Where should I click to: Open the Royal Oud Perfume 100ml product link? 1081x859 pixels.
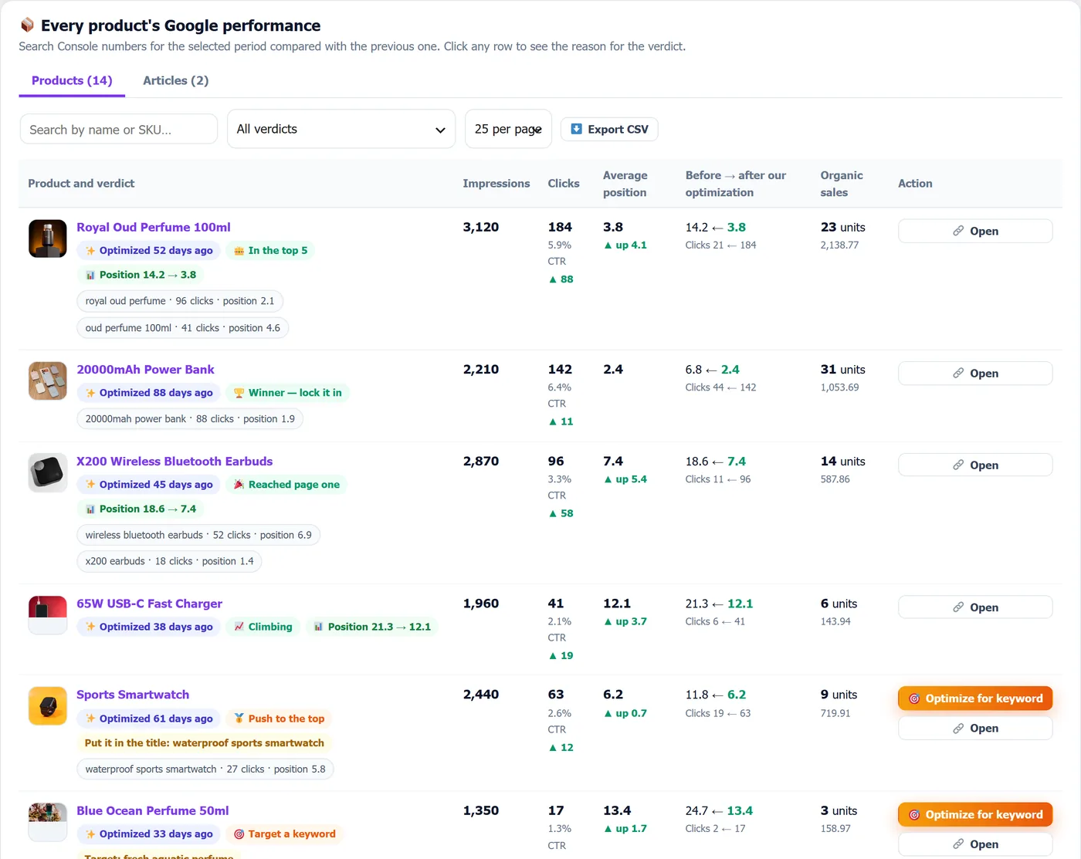pos(154,227)
